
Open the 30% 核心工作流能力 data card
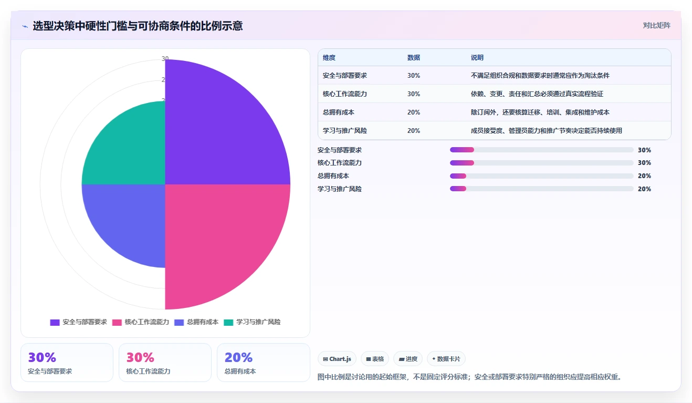point(165,363)
